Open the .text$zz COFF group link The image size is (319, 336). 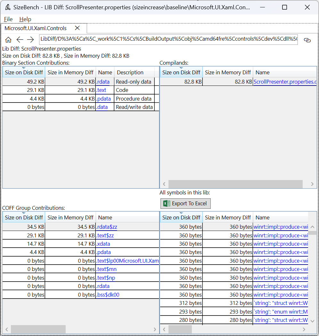point(105,235)
